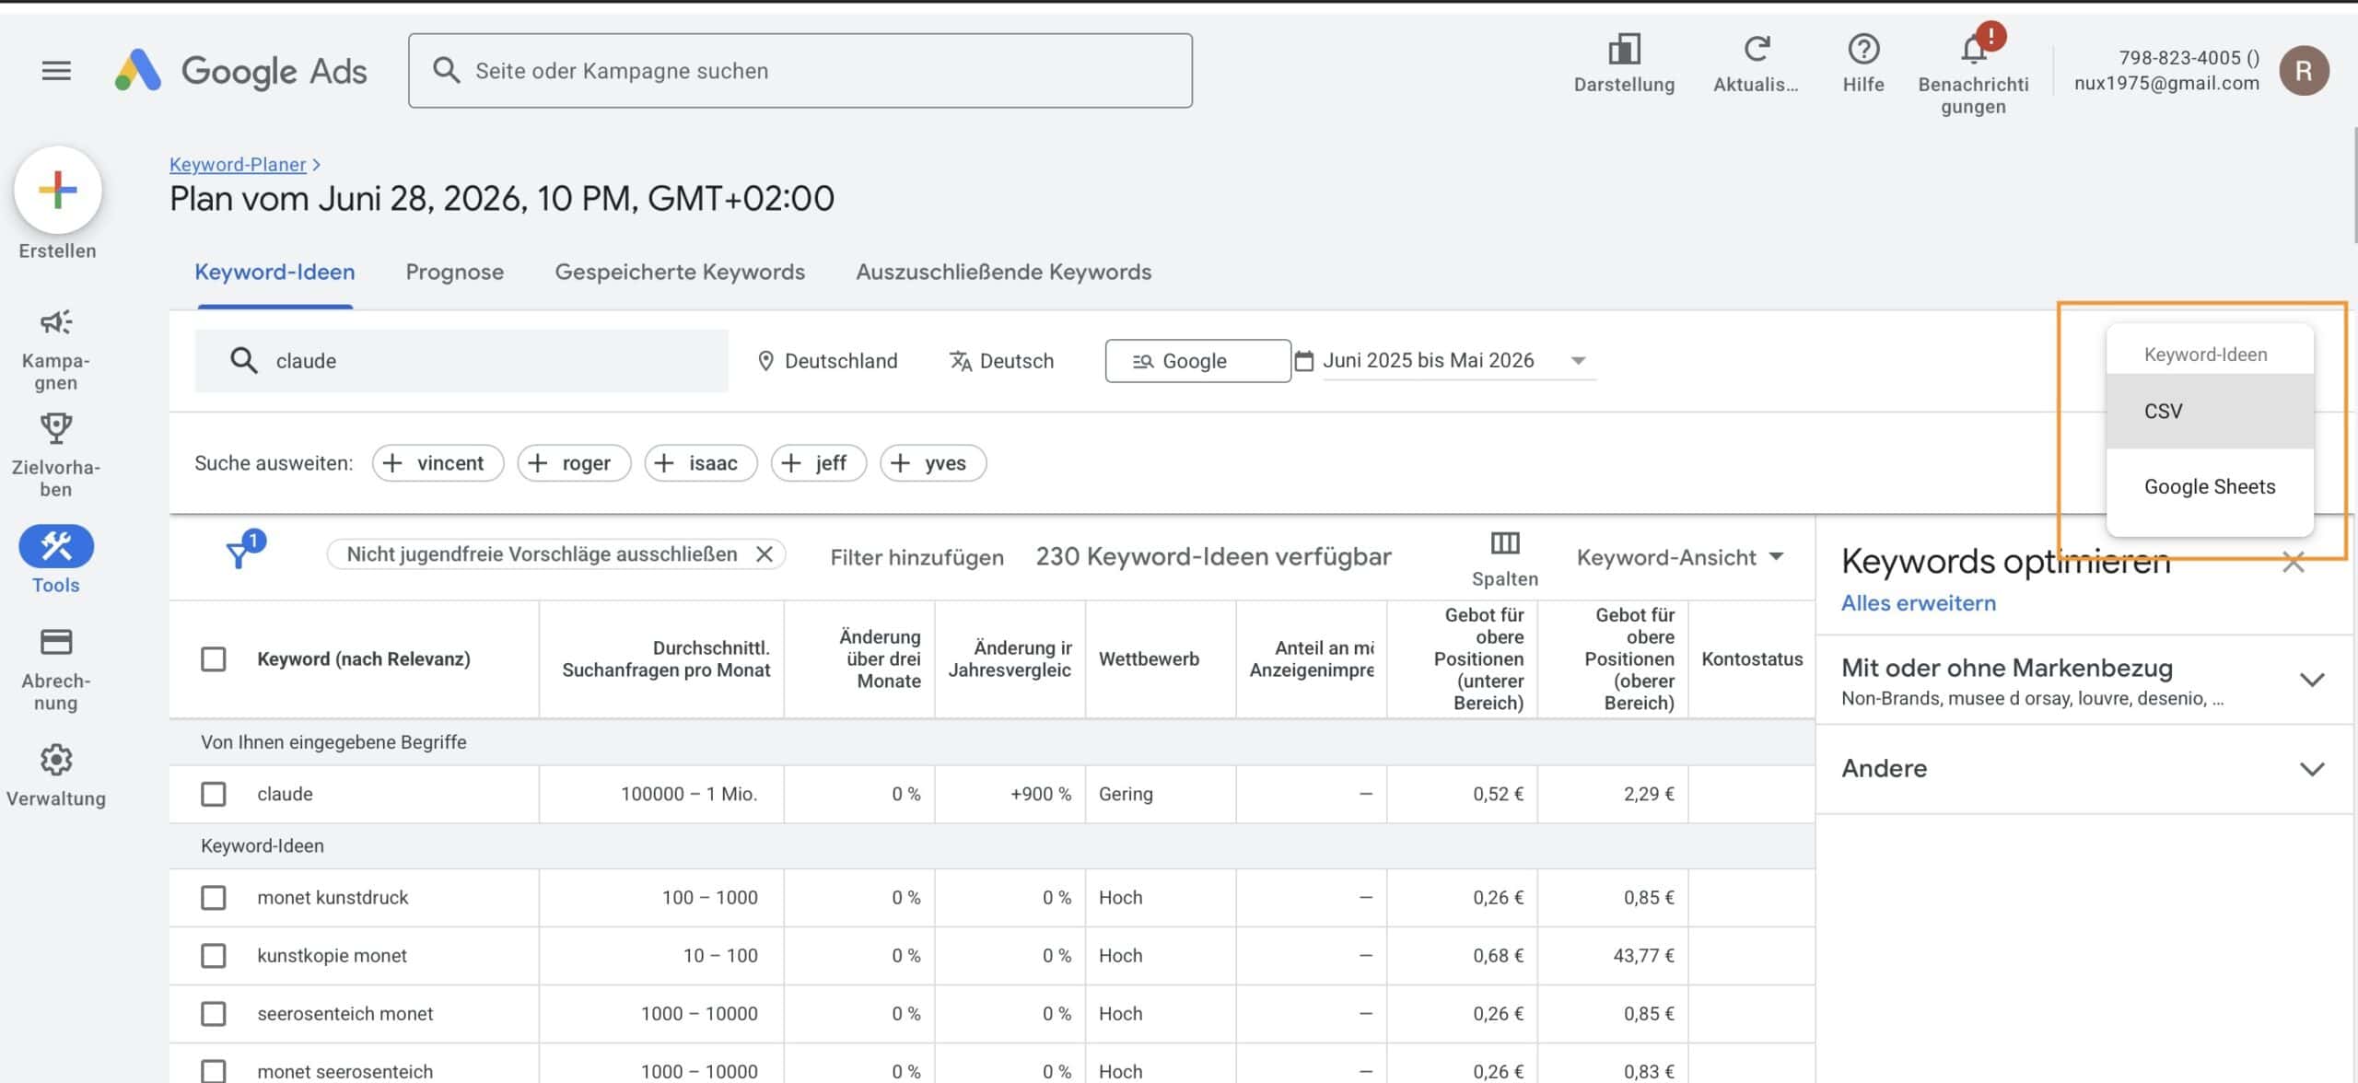Open the Auszuschließende Keywords tab

[x=1004, y=273]
